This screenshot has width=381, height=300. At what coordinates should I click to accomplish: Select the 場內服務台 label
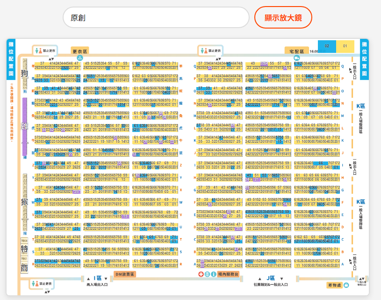point(228,274)
